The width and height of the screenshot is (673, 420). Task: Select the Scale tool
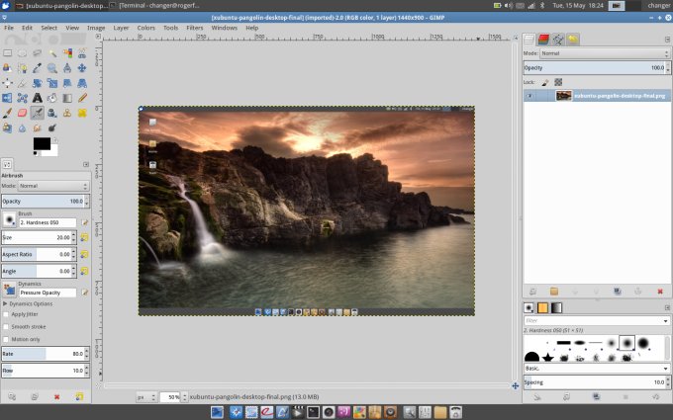point(52,83)
